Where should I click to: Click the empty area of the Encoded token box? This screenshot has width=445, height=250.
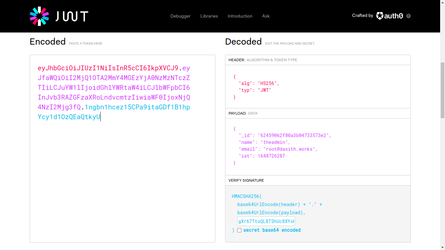tap(122, 182)
